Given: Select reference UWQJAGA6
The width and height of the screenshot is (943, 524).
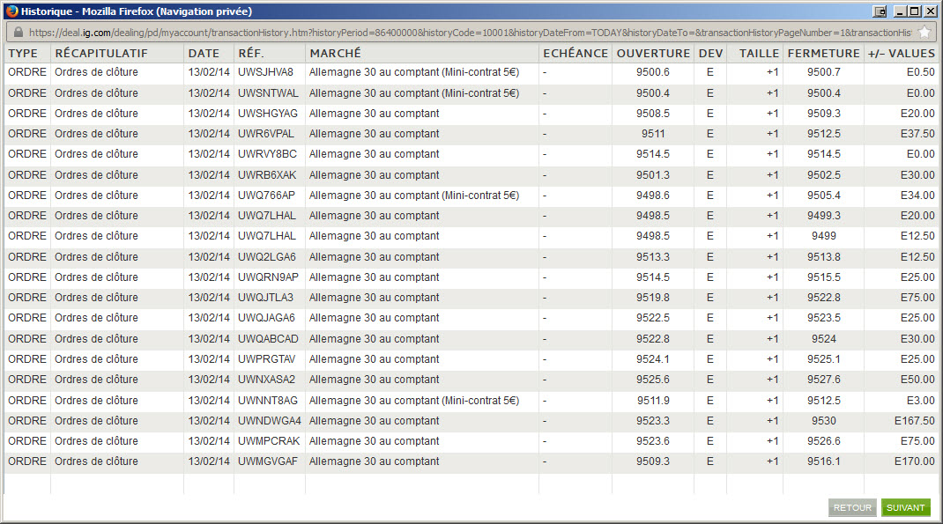Looking at the screenshot, I should tap(266, 318).
